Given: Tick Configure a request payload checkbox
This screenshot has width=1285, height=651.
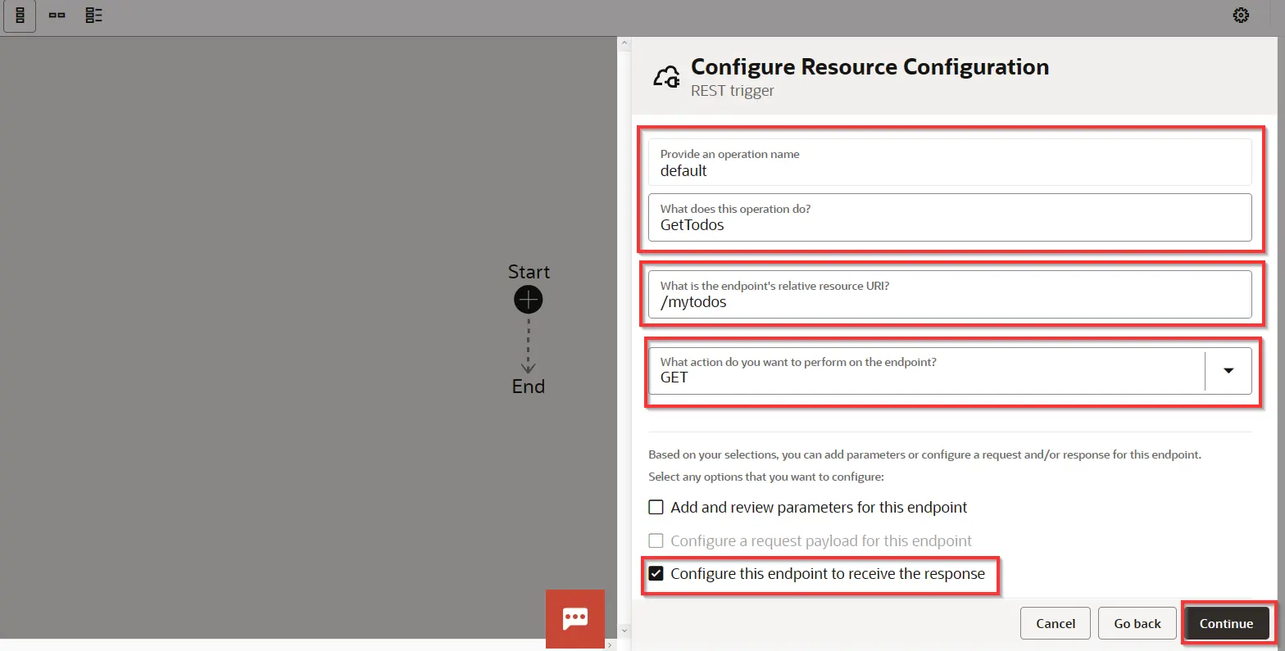Looking at the screenshot, I should 656,541.
